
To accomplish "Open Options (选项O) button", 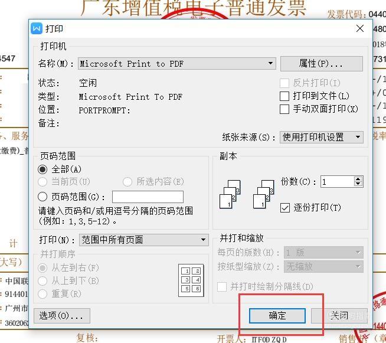I will (x=62, y=316).
